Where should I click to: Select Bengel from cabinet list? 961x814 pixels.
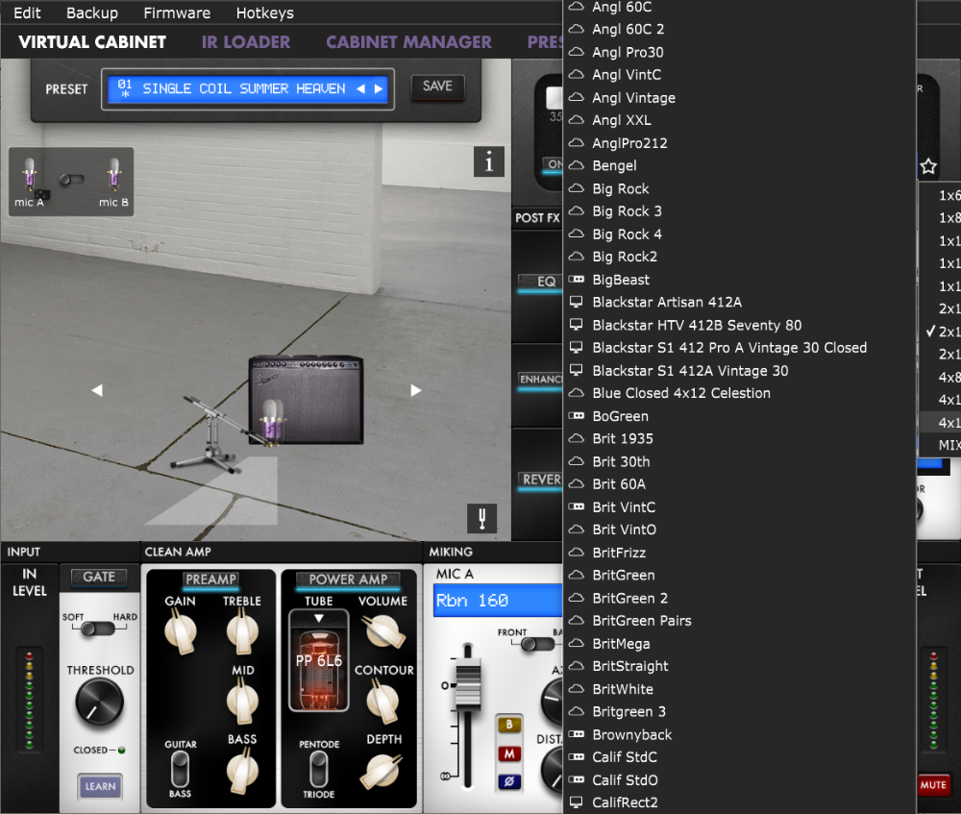(x=739, y=165)
